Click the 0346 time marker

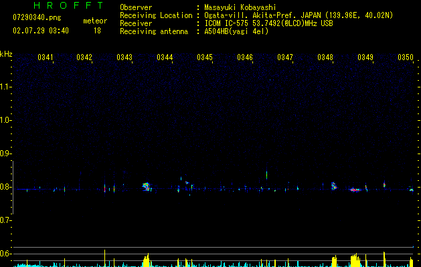245,57
